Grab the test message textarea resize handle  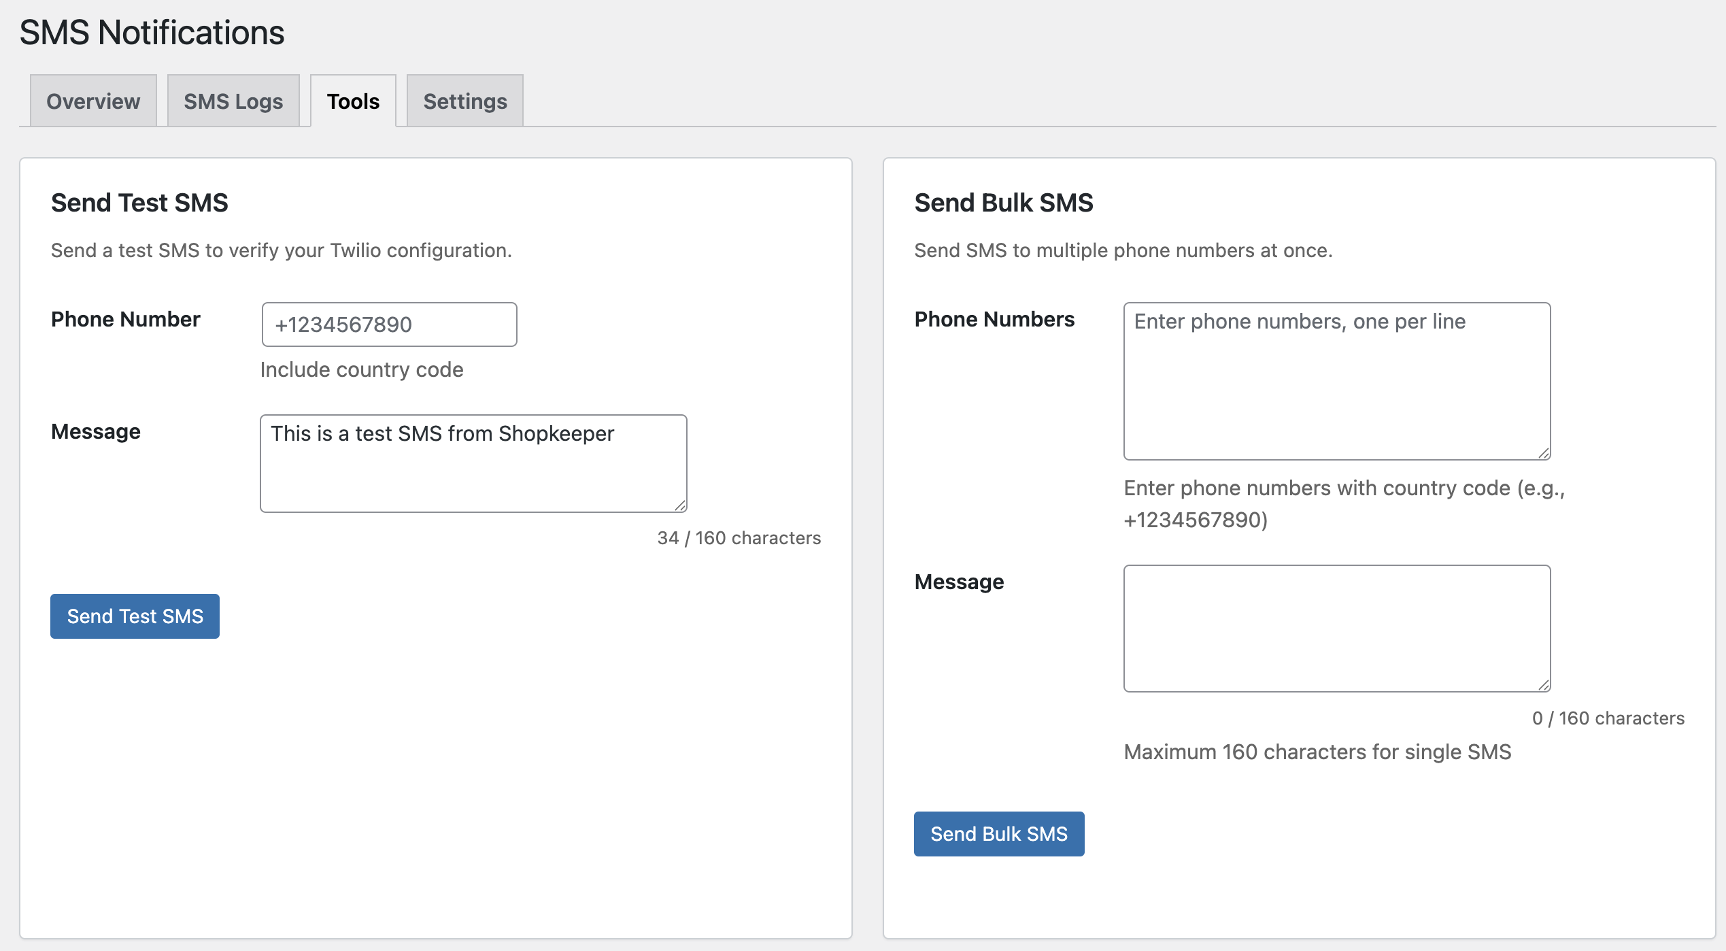pyautogui.click(x=680, y=505)
